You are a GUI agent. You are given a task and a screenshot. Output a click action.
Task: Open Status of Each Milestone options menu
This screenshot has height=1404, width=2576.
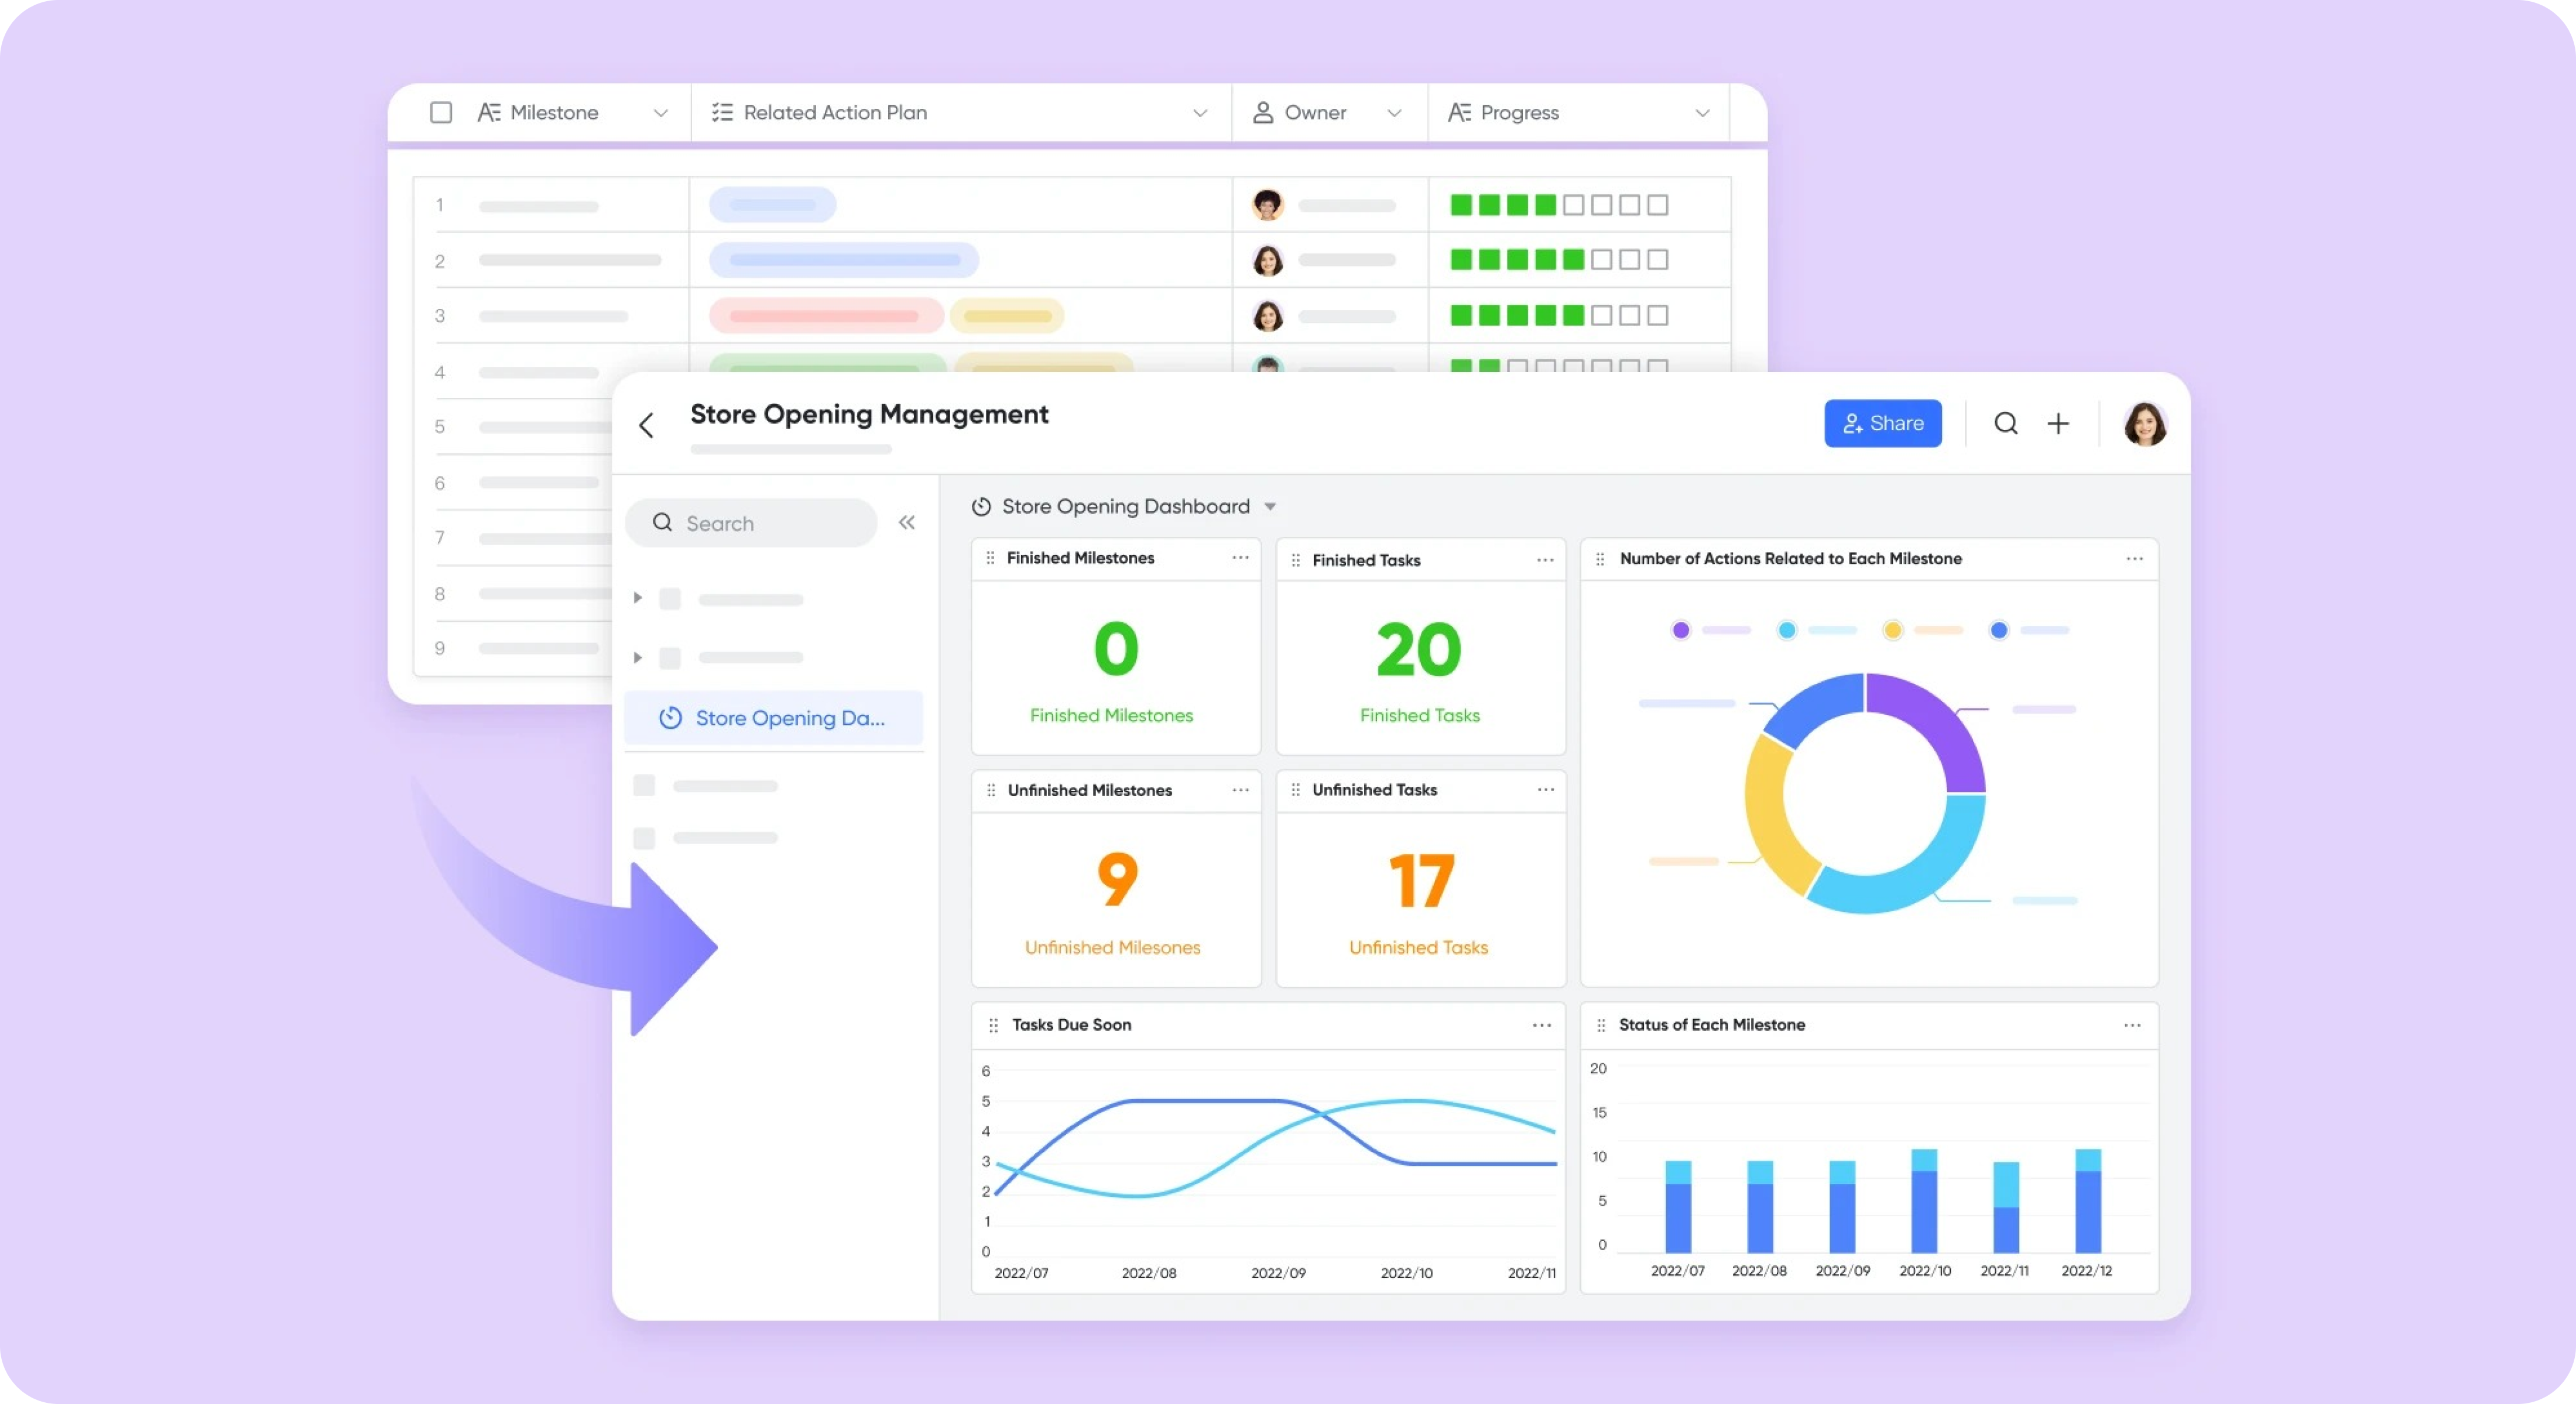coord(2132,1026)
